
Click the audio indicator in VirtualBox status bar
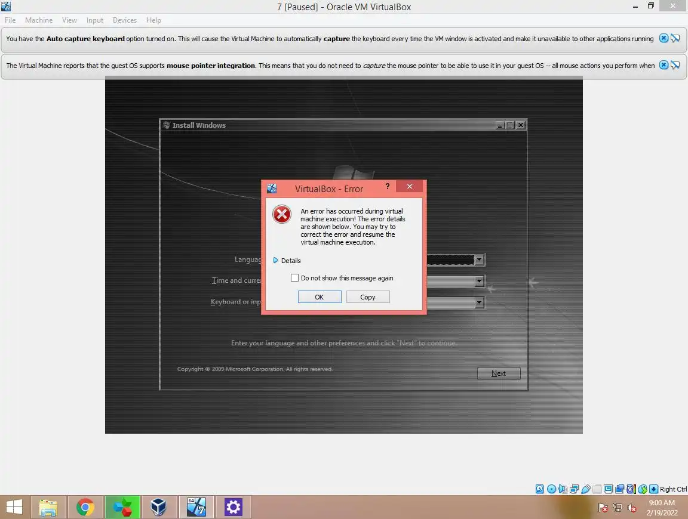(x=563, y=489)
